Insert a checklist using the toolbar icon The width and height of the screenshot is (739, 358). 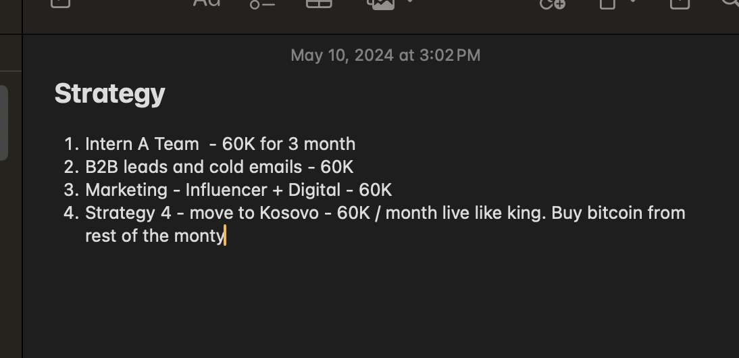tap(262, 3)
